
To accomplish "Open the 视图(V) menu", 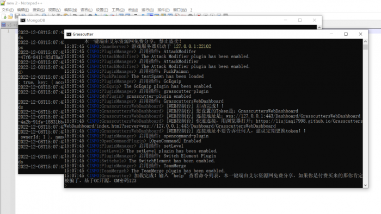I will 54,10.
